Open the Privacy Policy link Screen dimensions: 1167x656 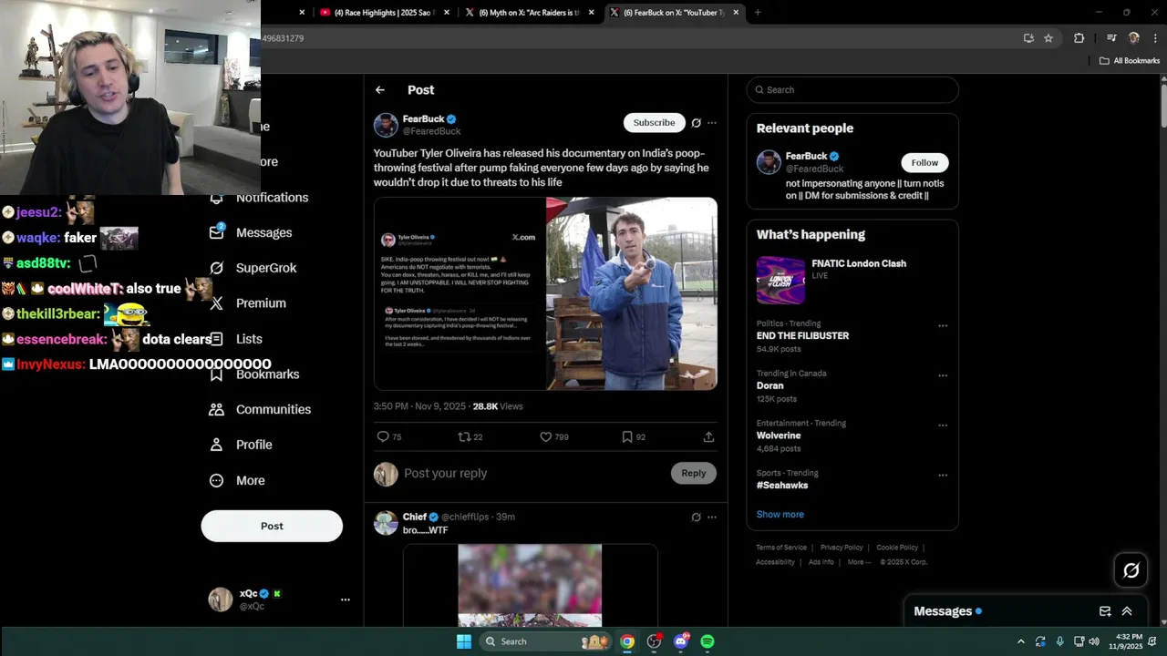(x=842, y=548)
